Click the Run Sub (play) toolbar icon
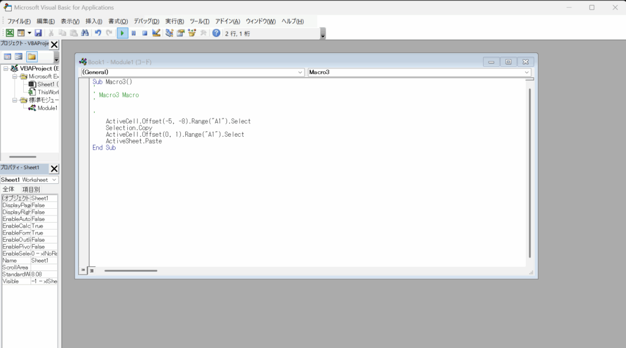Viewport: 626px width, 348px height. 122,33
